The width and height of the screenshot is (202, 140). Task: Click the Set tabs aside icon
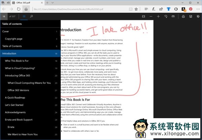click(x=8, y=3)
